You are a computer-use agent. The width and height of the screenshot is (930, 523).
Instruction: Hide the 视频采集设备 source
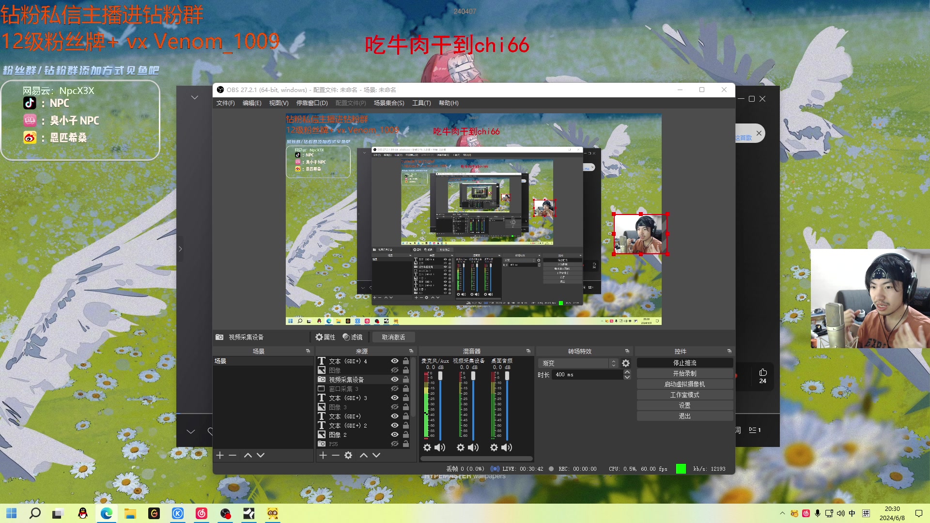[395, 380]
